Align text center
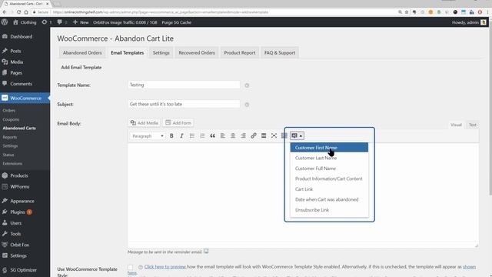This screenshot has height=277, width=492. (x=233, y=135)
